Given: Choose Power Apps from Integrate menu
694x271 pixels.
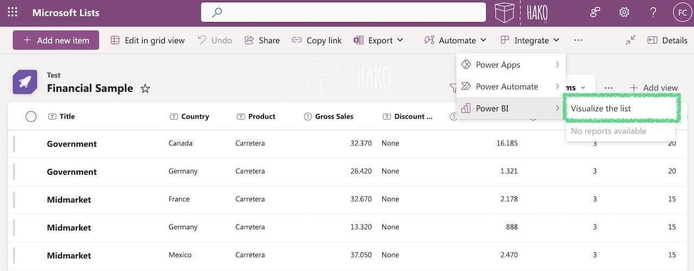Looking at the screenshot, I should 511,65.
